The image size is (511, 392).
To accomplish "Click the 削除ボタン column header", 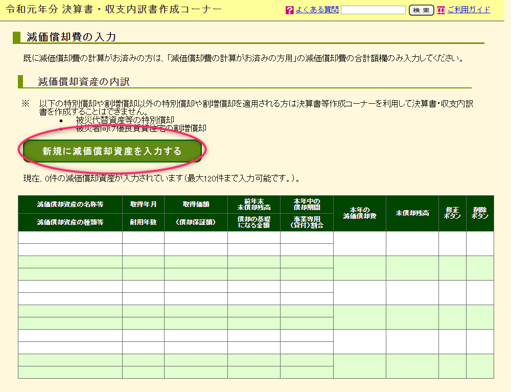I will (480, 213).
